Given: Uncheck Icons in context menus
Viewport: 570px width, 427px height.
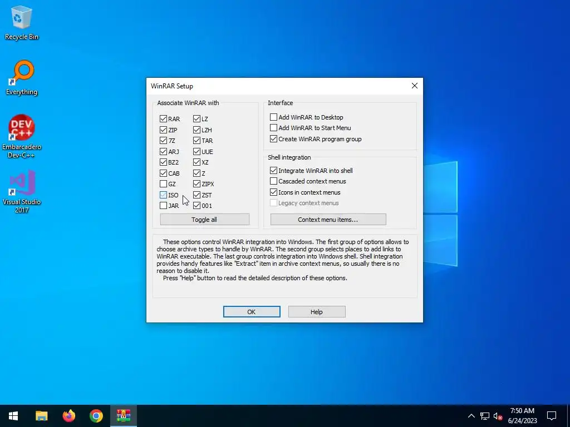Looking at the screenshot, I should 273,192.
